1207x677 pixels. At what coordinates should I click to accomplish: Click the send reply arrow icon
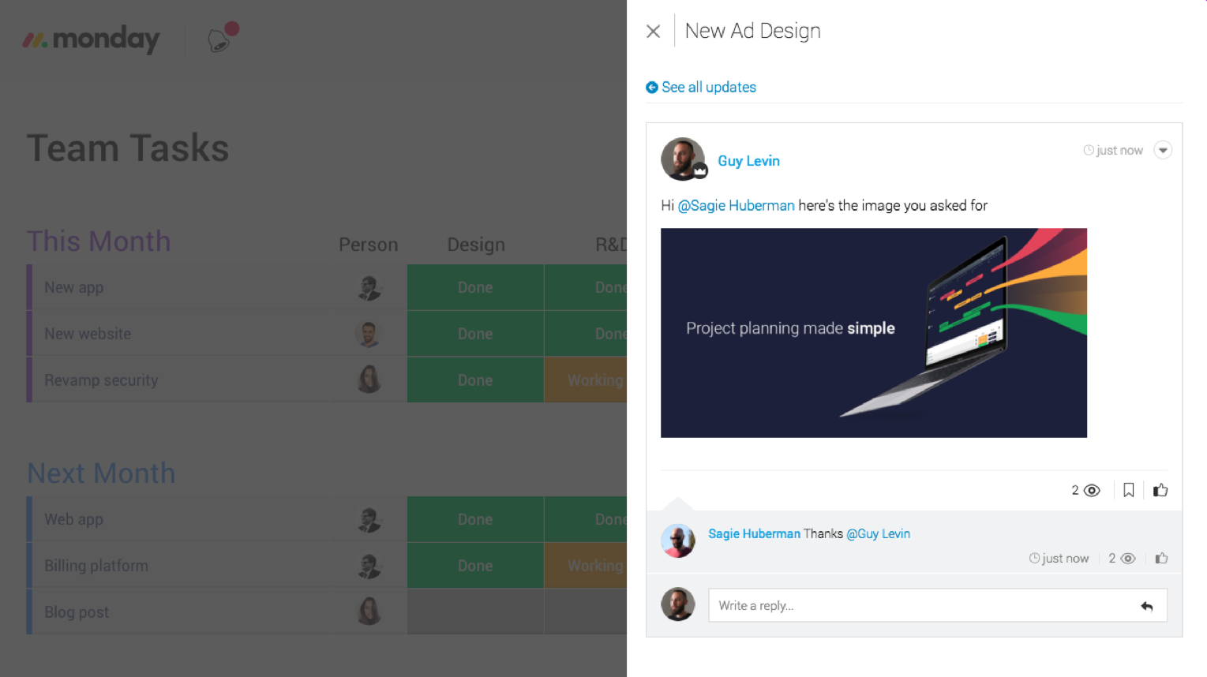1147,606
